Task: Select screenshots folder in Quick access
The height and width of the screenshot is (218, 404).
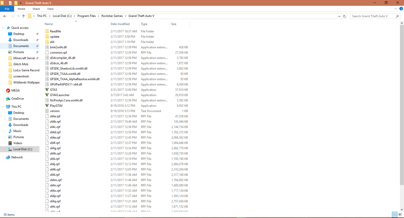Action: pyautogui.click(x=21, y=76)
